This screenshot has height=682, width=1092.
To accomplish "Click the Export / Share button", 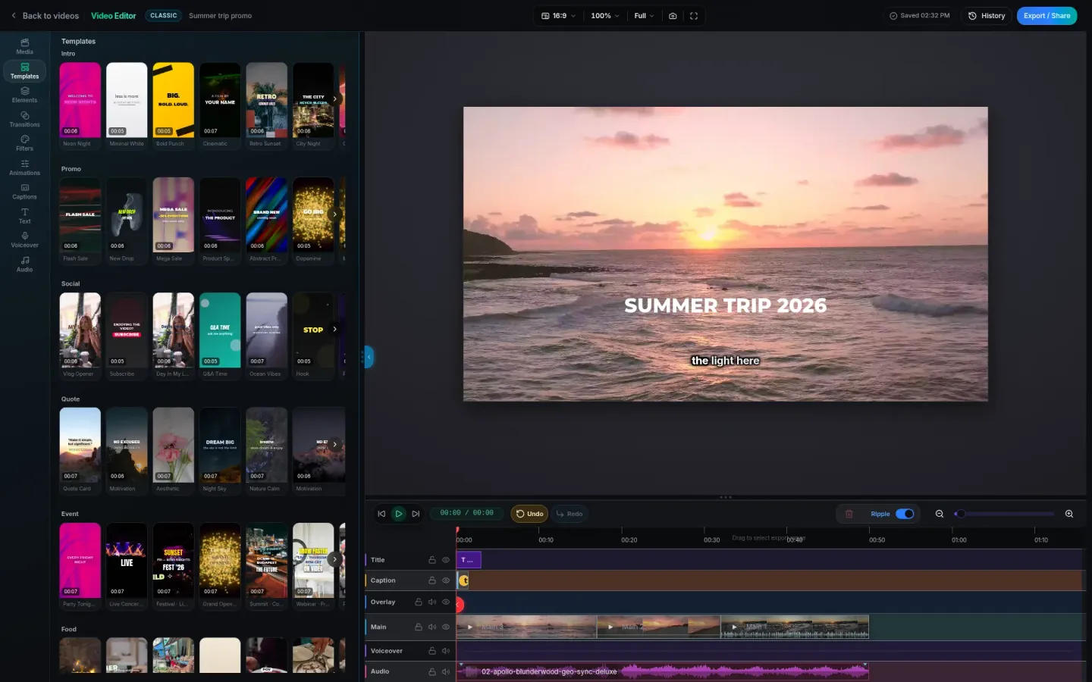I will 1046,16.
